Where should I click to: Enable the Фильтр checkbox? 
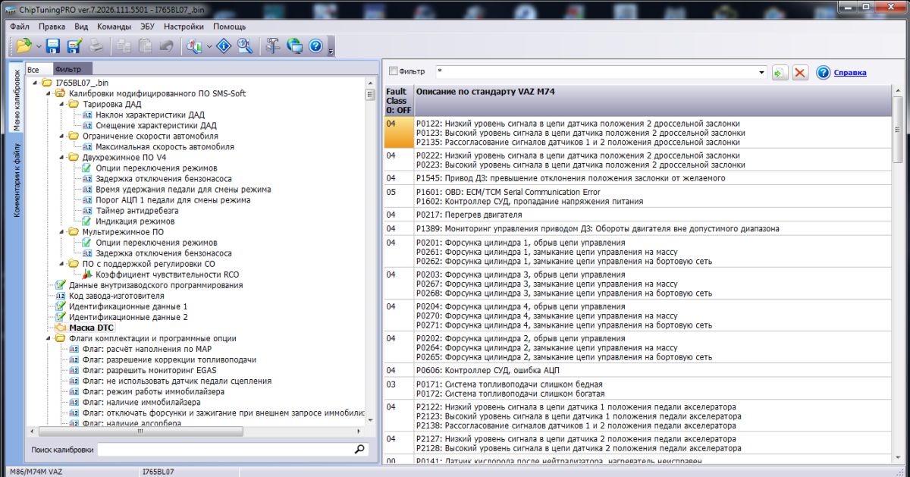tap(393, 71)
